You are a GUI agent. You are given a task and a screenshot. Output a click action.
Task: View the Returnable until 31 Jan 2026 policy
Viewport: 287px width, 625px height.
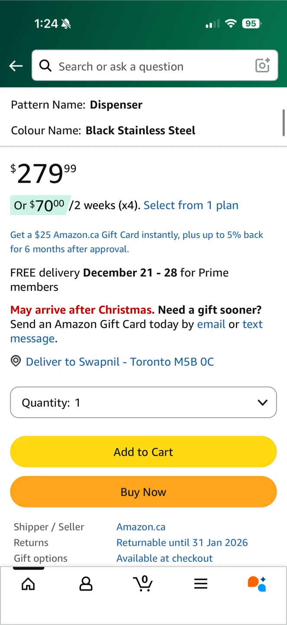pyautogui.click(x=182, y=543)
